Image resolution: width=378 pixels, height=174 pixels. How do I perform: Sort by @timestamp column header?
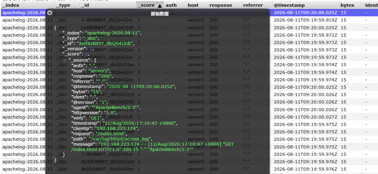(x=305, y=5)
